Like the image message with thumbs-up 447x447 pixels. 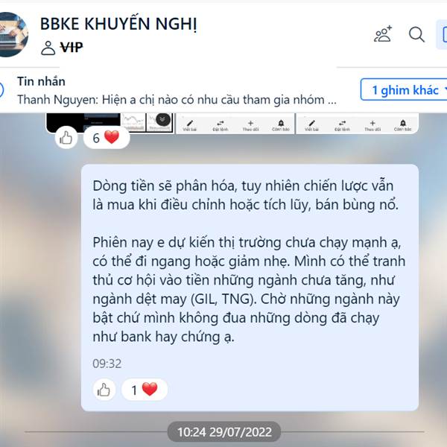coord(66,138)
